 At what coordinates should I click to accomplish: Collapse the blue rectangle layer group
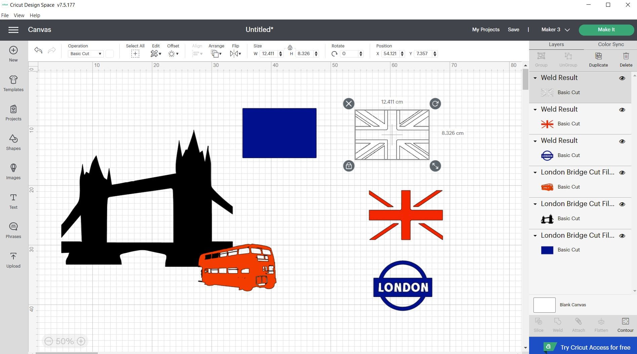[x=535, y=236]
